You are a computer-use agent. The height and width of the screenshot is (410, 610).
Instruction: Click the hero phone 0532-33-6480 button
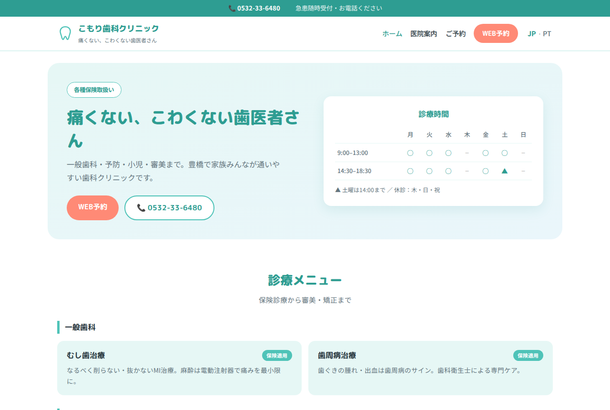169,208
